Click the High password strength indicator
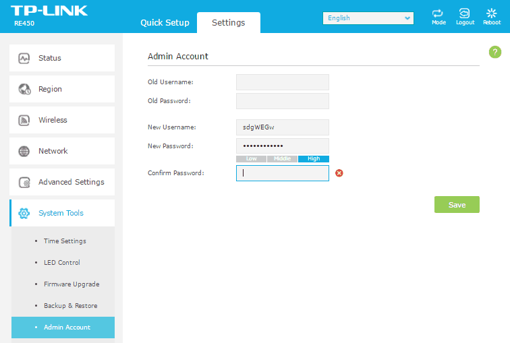 [x=314, y=159]
